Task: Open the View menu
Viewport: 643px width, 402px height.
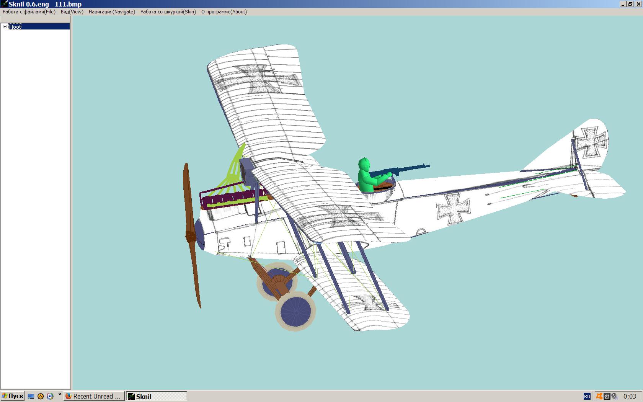Action: click(x=72, y=12)
